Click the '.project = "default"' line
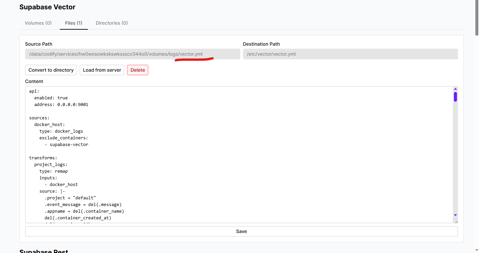 point(70,198)
